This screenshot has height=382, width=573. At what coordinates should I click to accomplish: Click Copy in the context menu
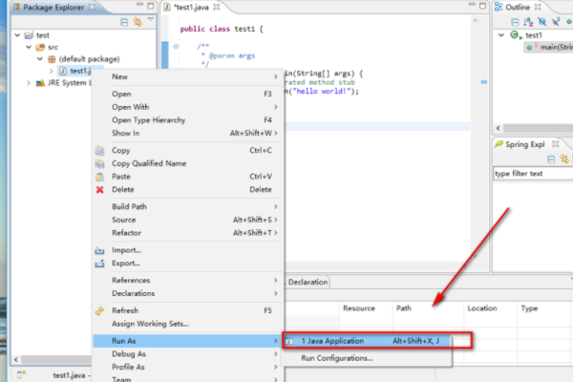click(121, 150)
